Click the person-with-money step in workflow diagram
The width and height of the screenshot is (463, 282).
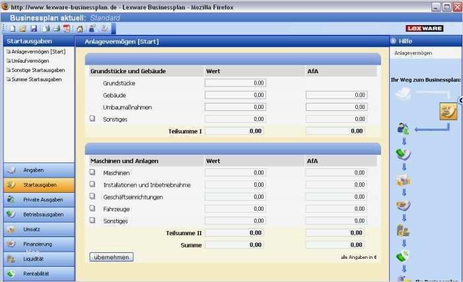tap(404, 129)
